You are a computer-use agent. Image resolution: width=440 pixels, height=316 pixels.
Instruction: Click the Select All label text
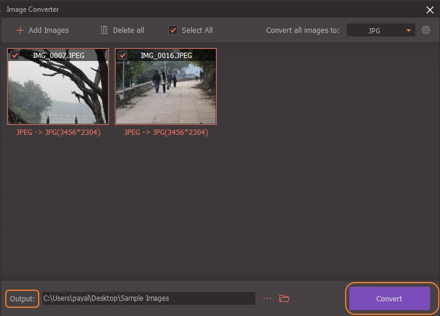point(197,30)
